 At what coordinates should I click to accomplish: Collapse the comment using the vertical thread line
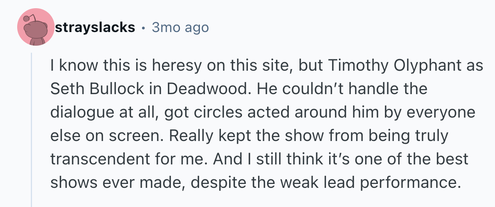point(32,129)
